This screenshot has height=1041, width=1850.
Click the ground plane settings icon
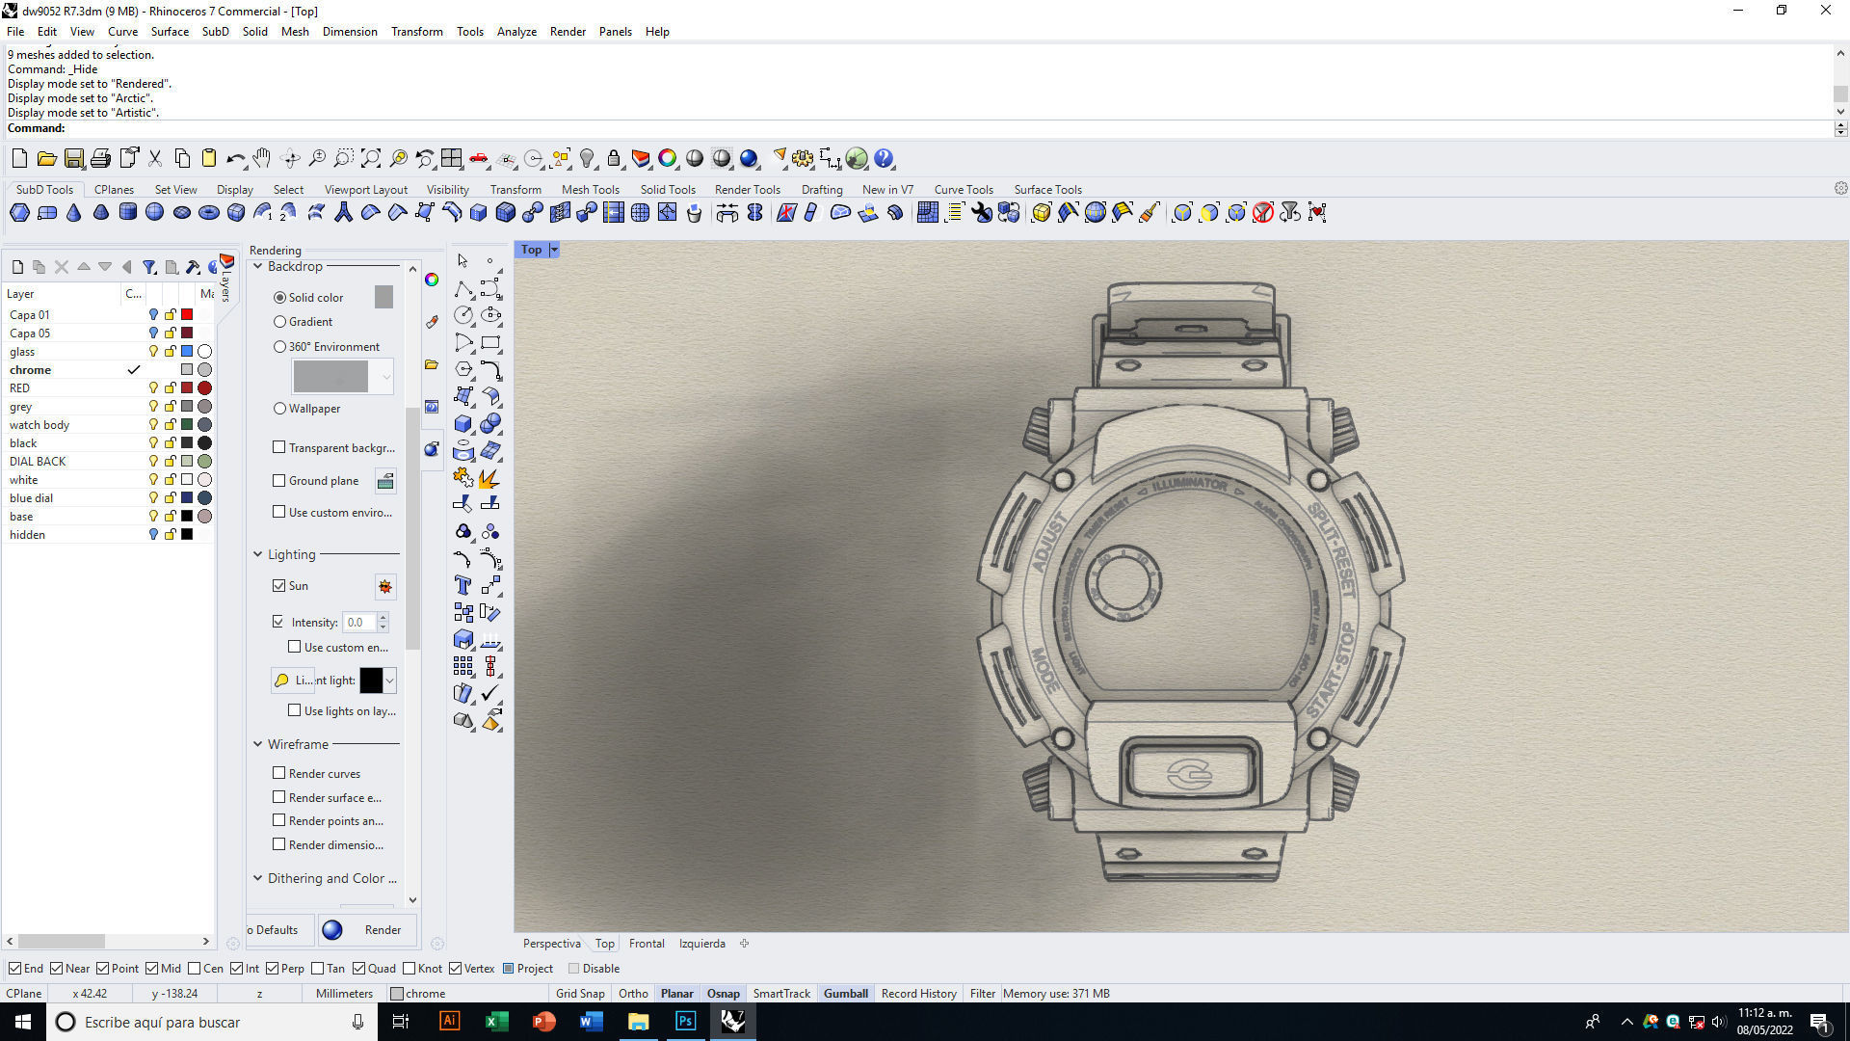[385, 481]
